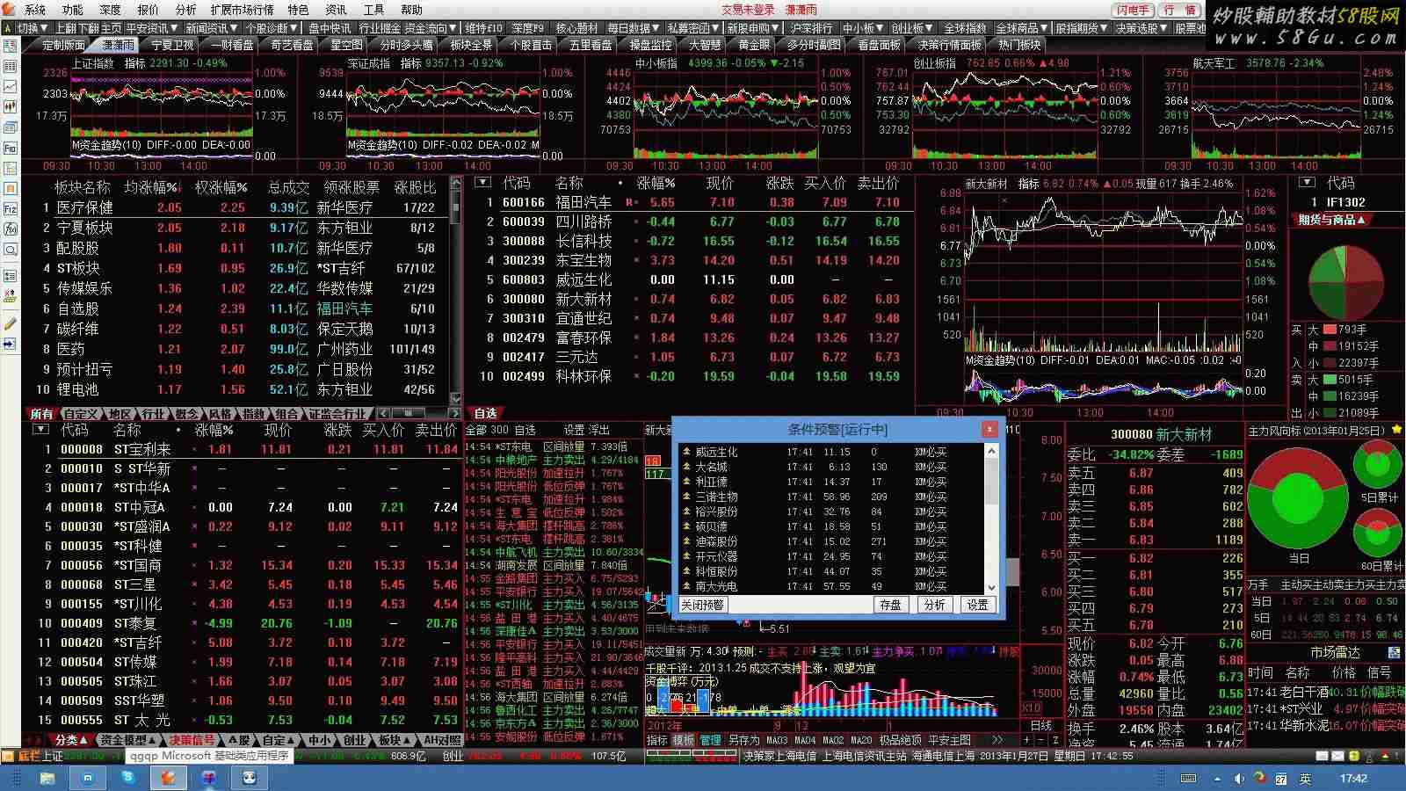
Task: Open the 决策信号 bottom tab
Action: click(192, 740)
